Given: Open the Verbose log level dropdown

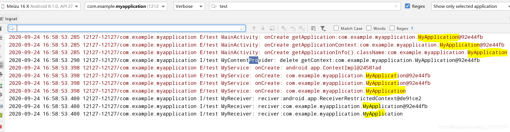Looking at the screenshot, I should point(189,6).
